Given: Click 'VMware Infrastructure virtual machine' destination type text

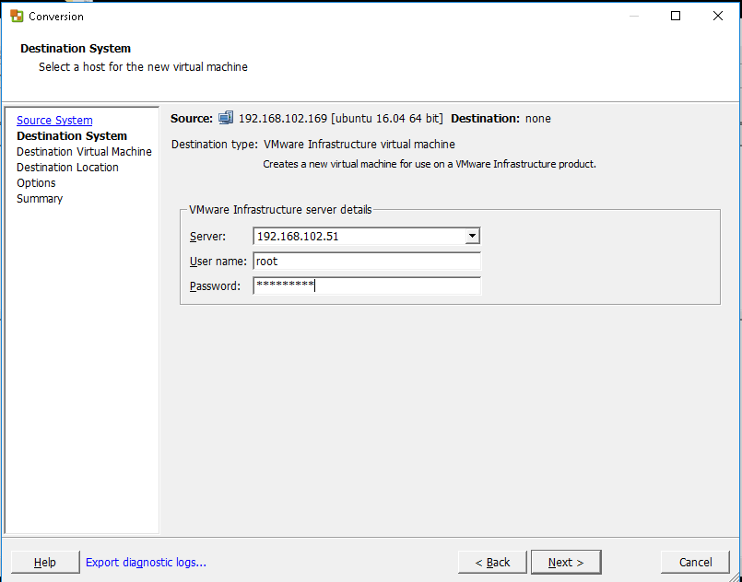Looking at the screenshot, I should click(x=359, y=144).
